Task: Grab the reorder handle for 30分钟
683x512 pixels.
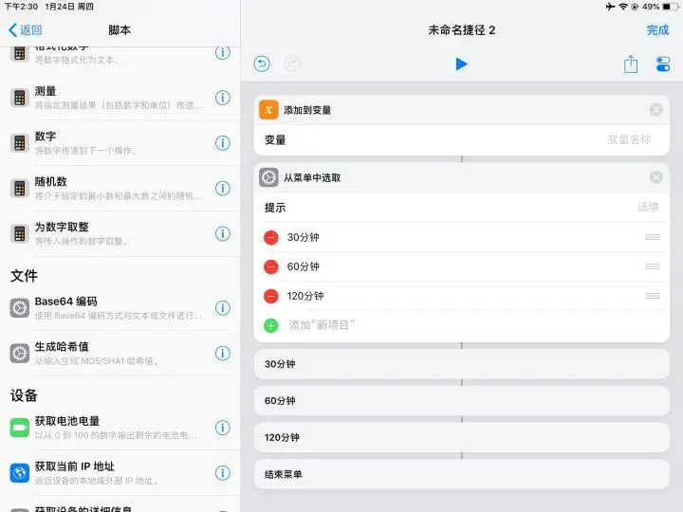Action: point(652,237)
